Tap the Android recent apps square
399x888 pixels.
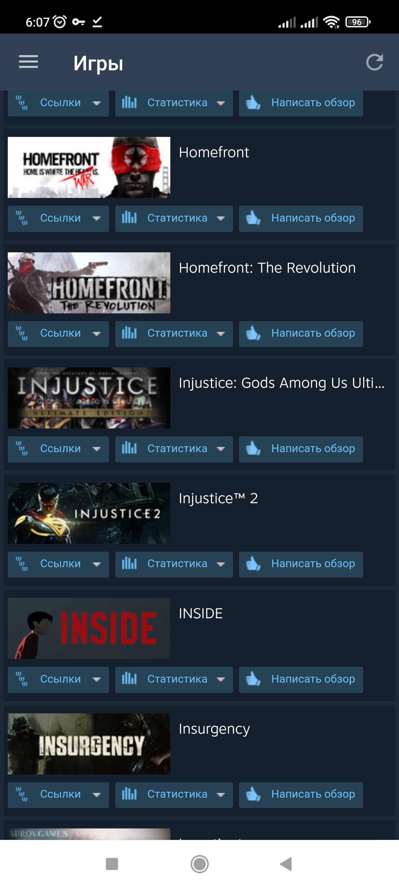[x=112, y=864]
